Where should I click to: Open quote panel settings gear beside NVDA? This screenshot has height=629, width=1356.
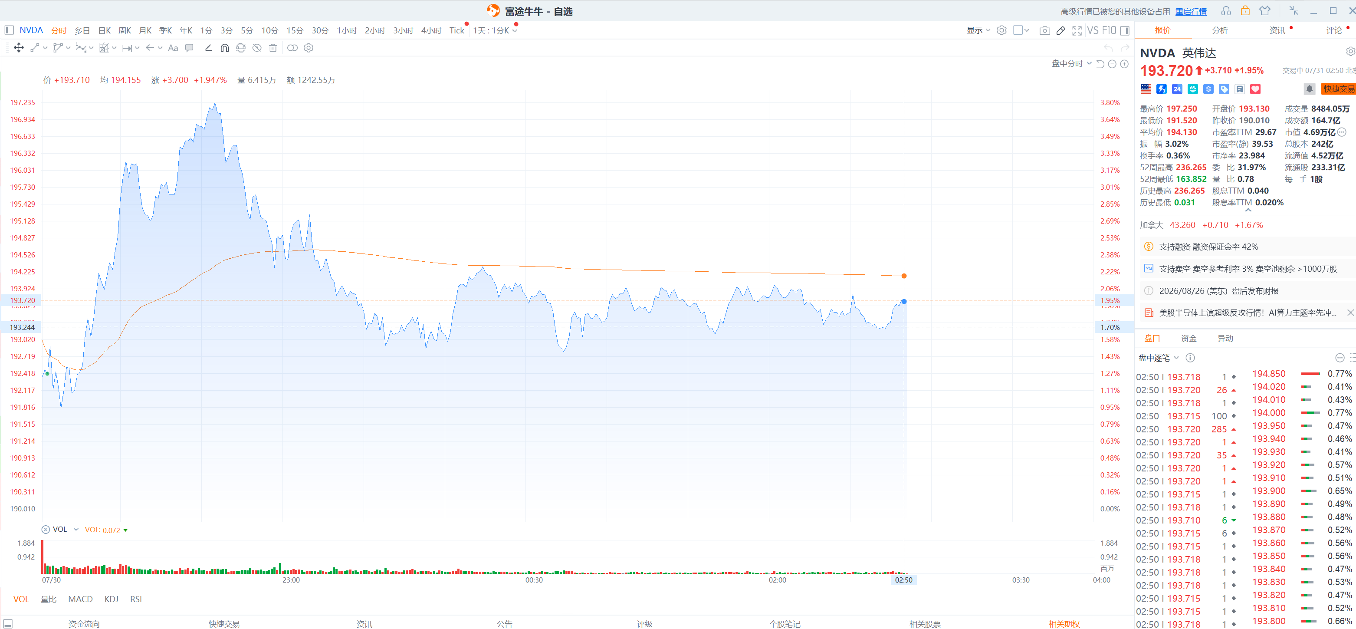1350,52
